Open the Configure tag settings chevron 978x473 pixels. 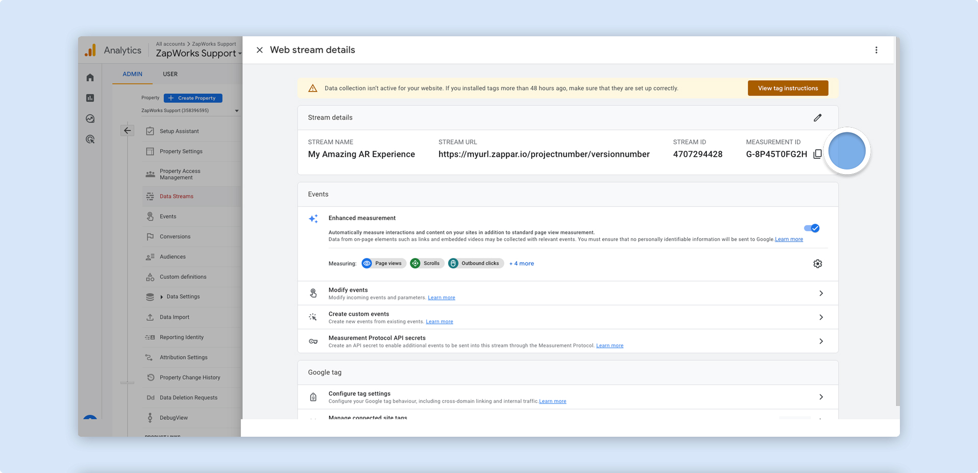click(821, 397)
